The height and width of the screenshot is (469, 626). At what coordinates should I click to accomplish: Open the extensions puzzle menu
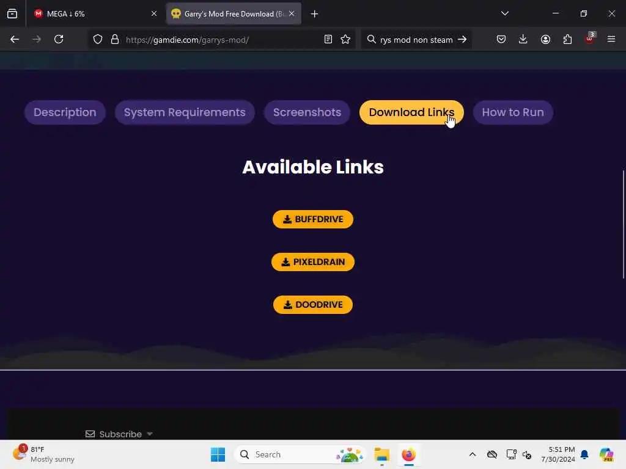567,39
